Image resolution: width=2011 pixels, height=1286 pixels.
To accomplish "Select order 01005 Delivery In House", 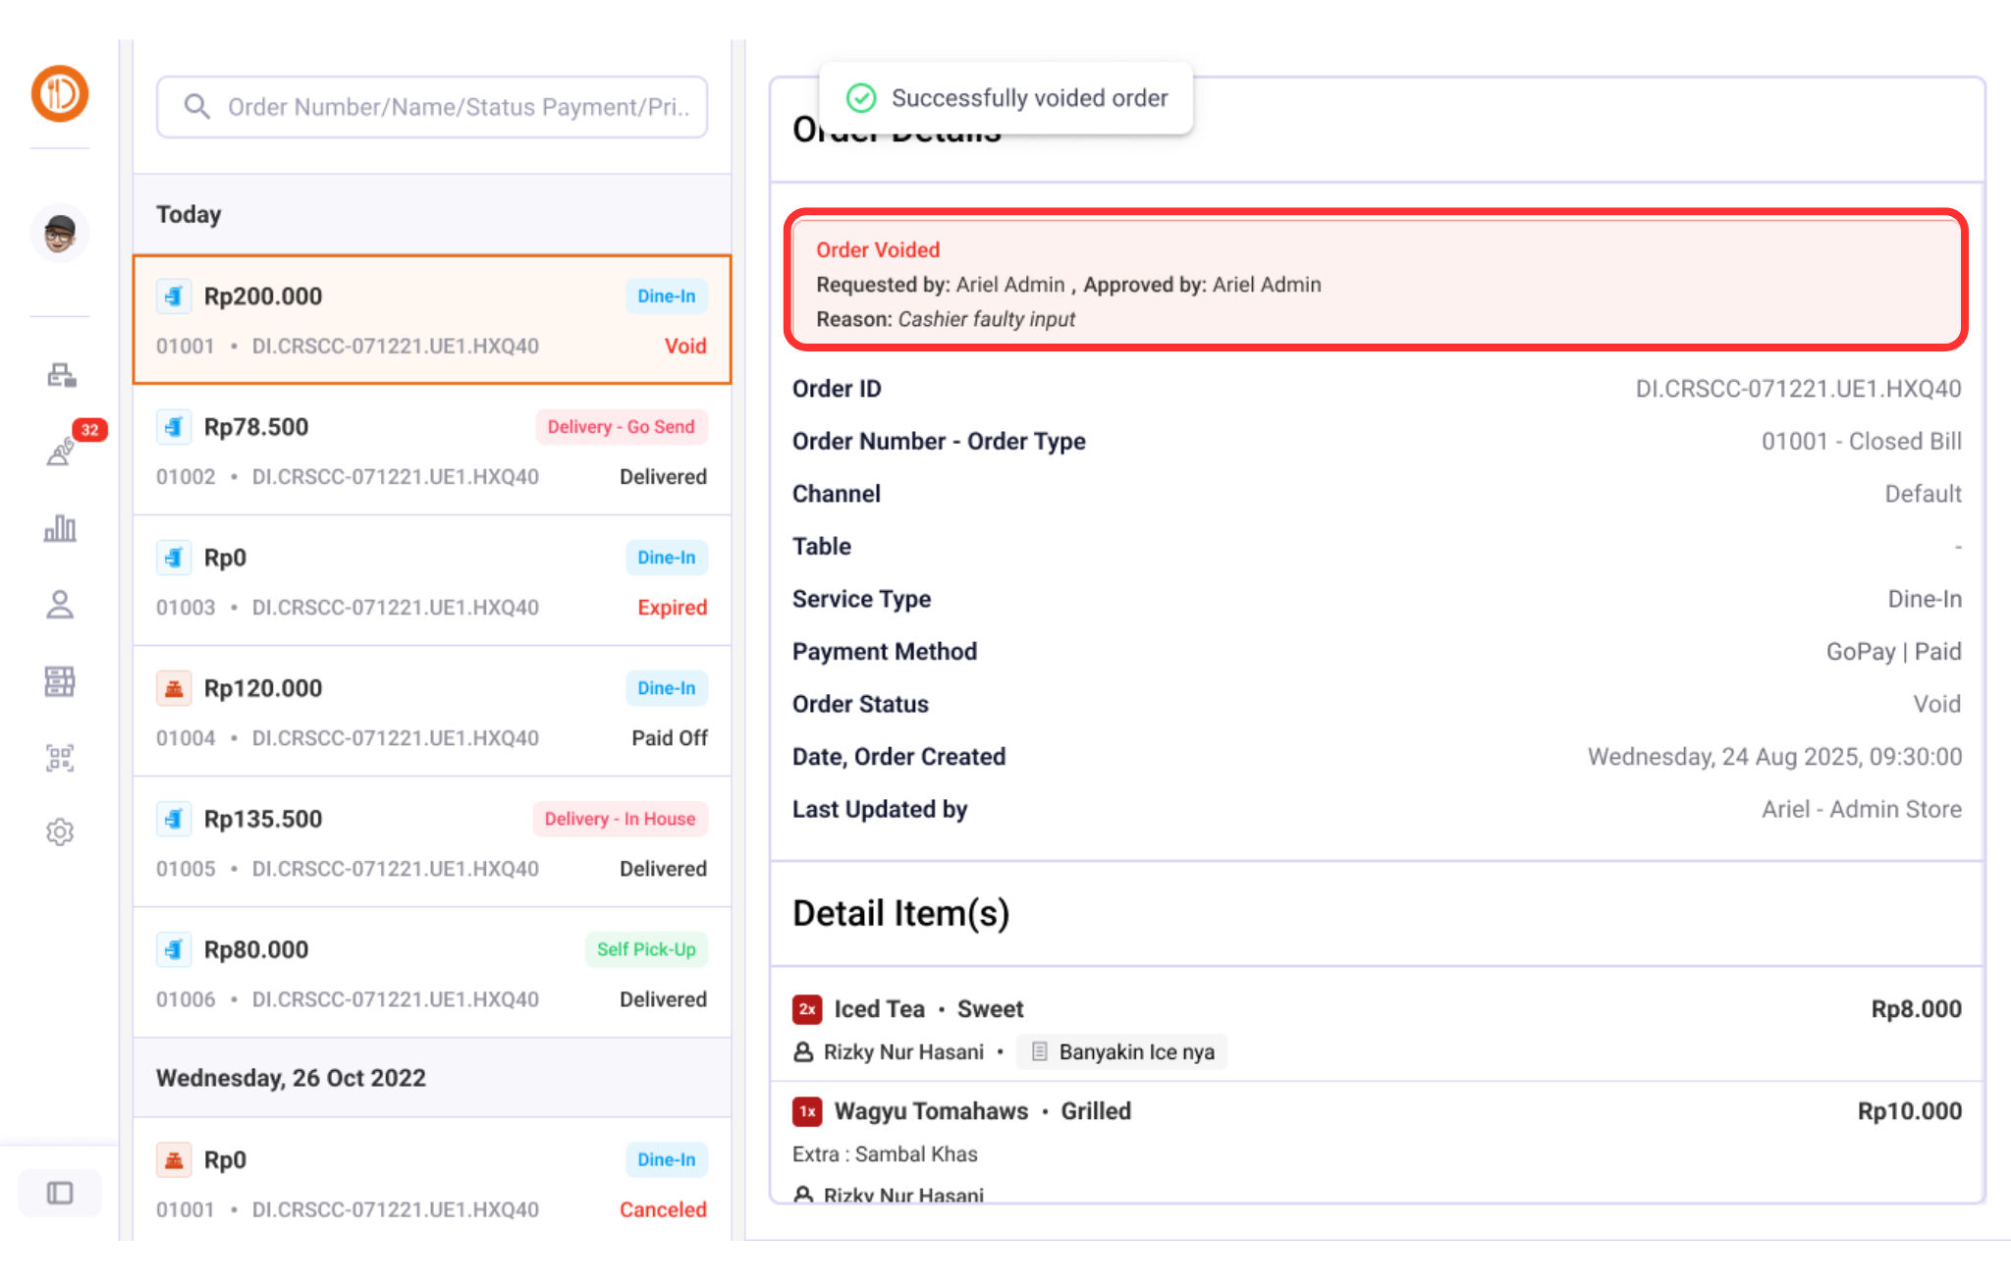I will pos(432,842).
